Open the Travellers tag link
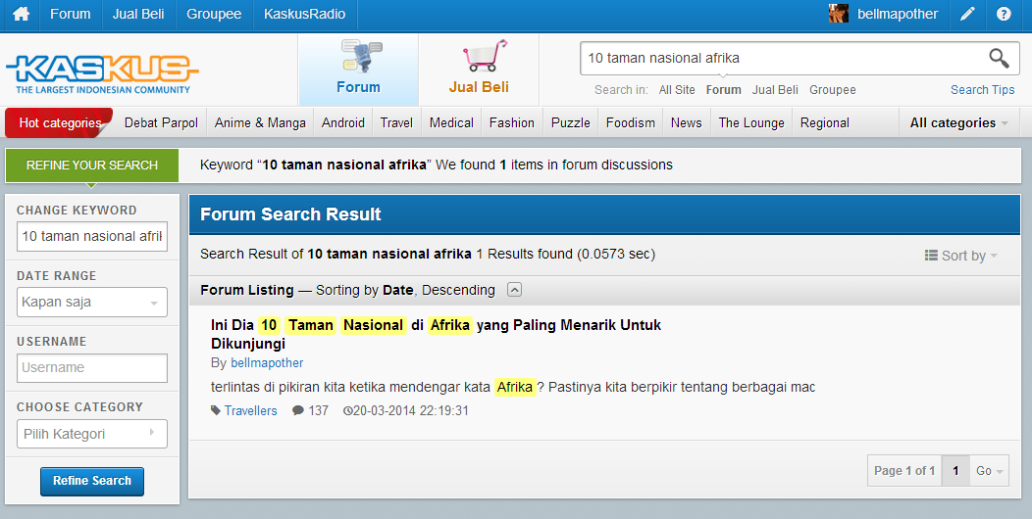 click(x=251, y=410)
